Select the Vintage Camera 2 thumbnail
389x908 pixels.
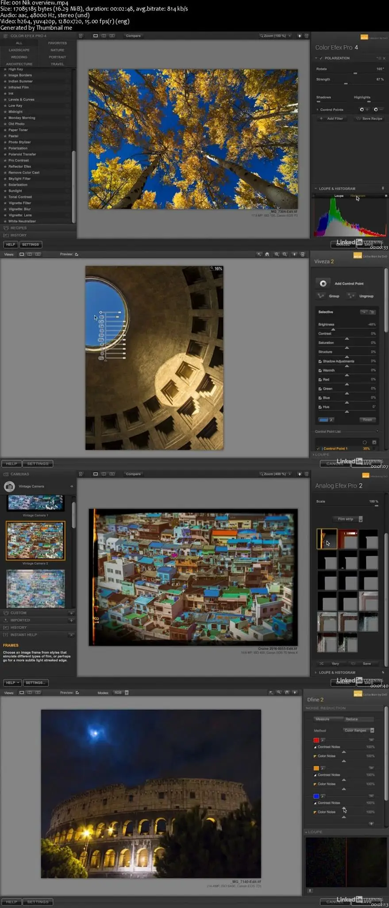click(x=35, y=540)
